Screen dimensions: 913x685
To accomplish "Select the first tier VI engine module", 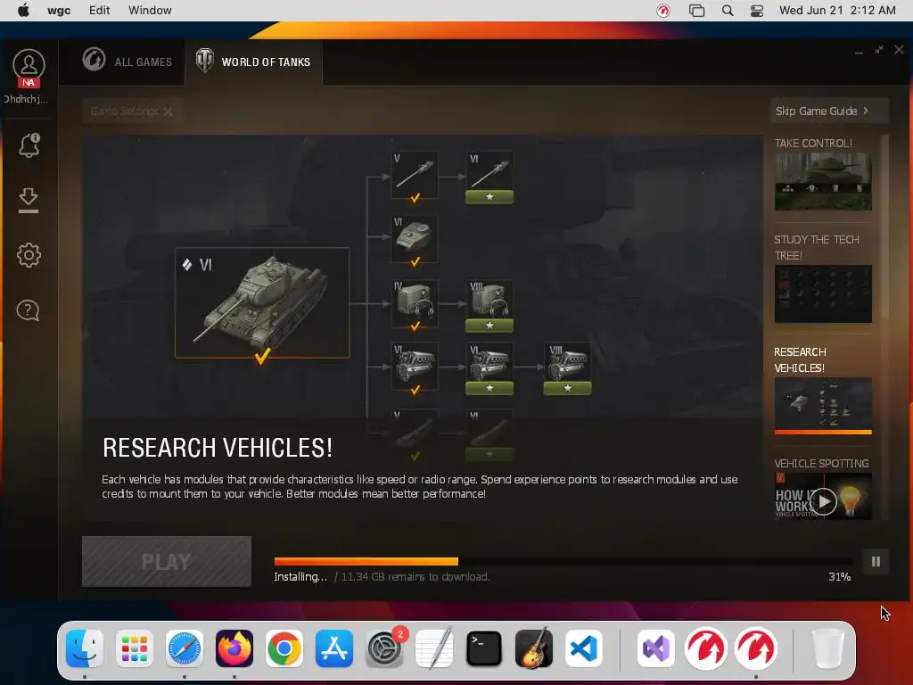I will coord(414,368).
